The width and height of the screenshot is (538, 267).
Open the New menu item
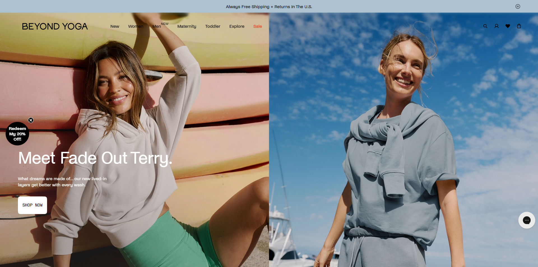pyautogui.click(x=115, y=26)
